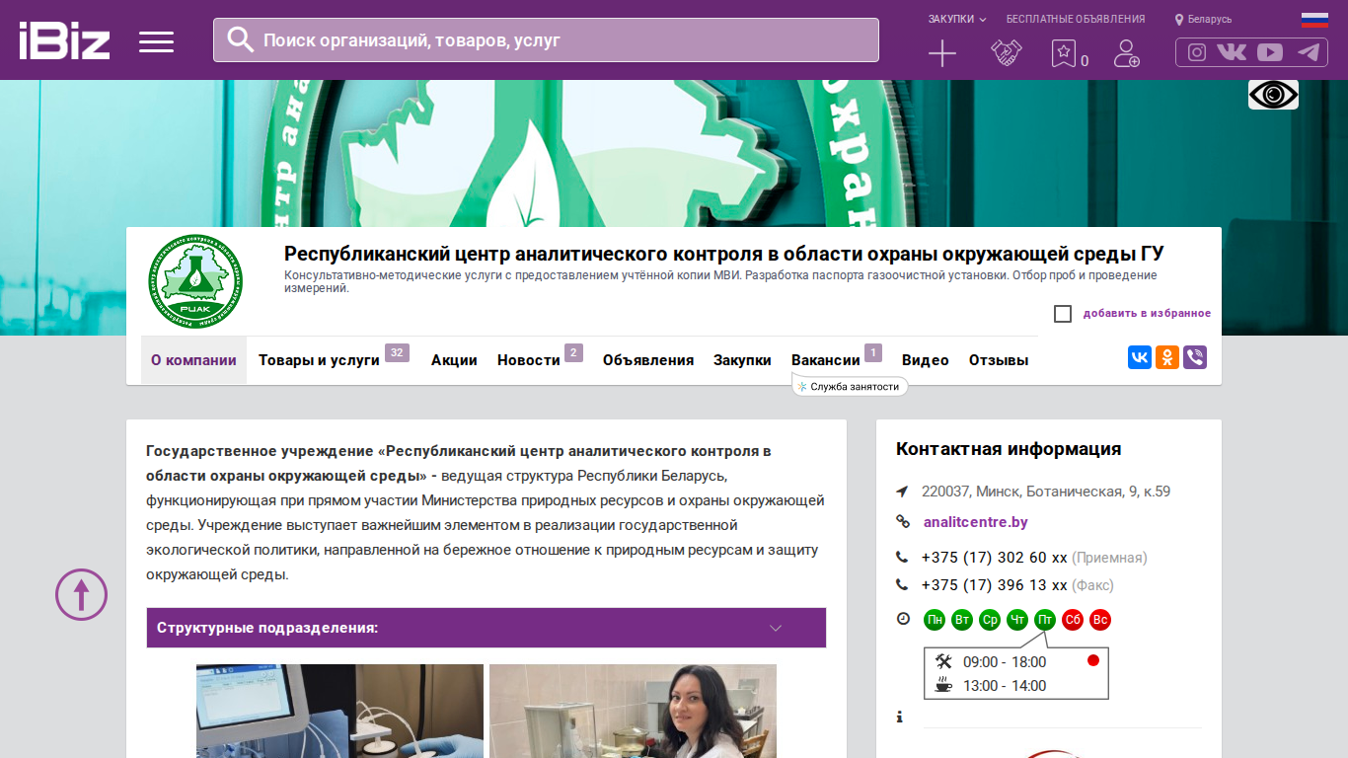Open the company Закупки tab

[742, 360]
